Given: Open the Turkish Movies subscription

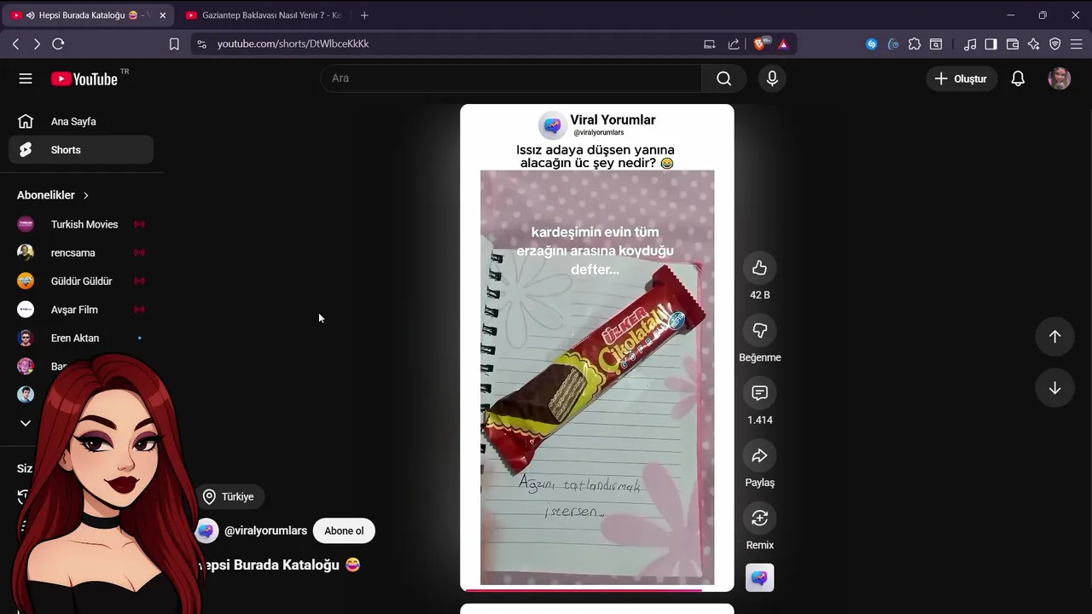Looking at the screenshot, I should coord(81,224).
